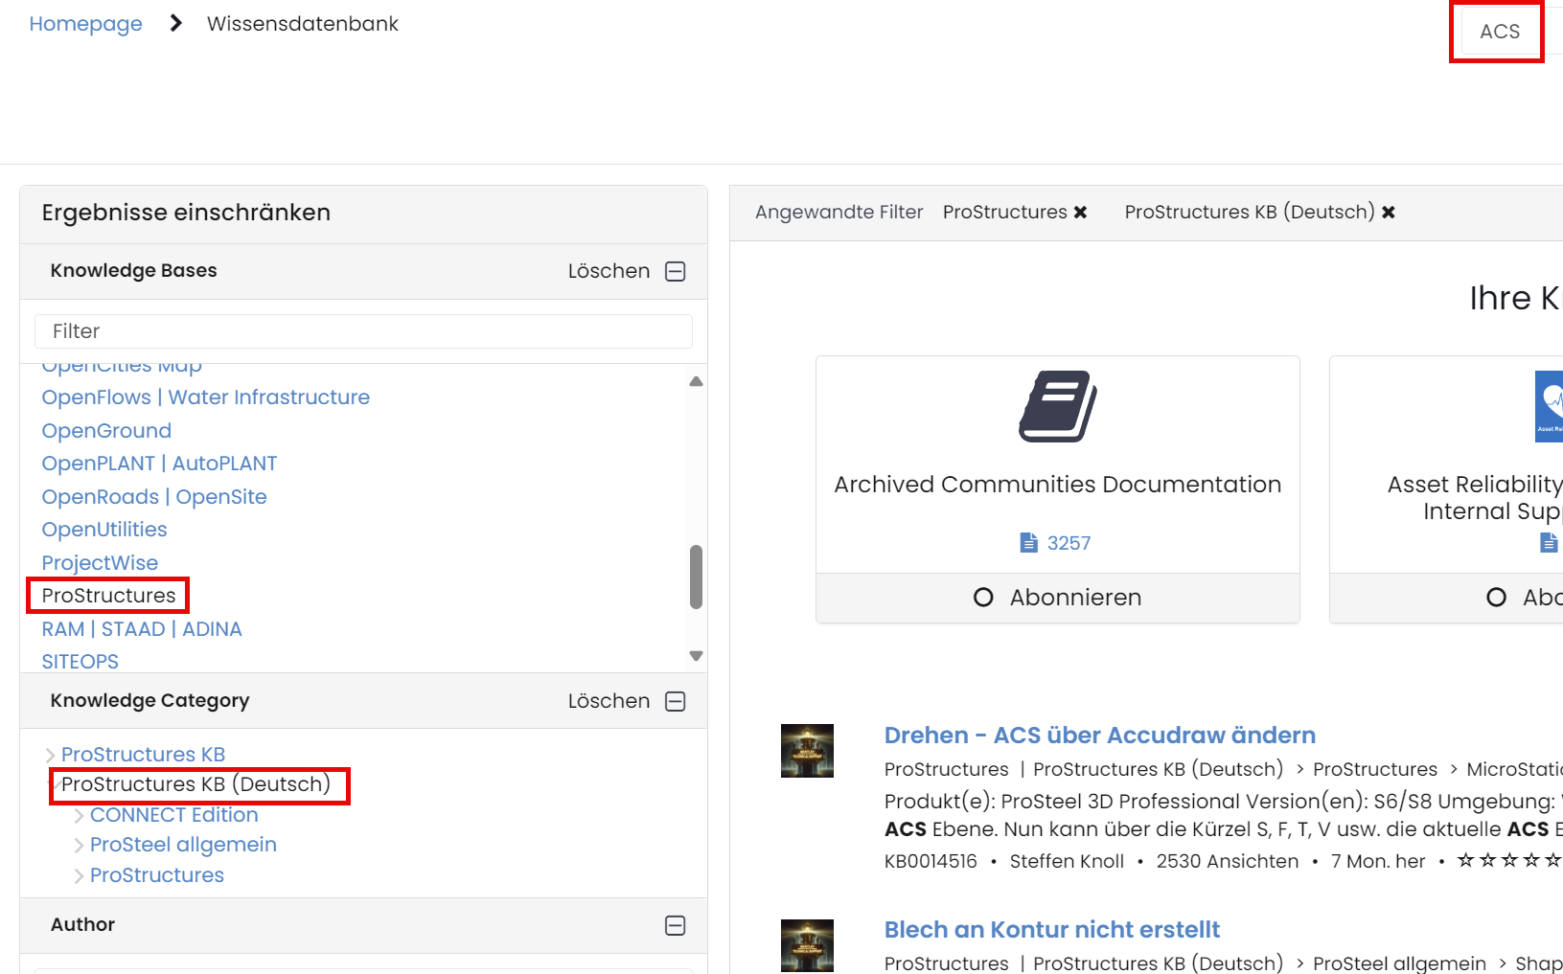The image size is (1563, 974).
Task: Click the document count icon showing 3257
Action: click(x=1027, y=542)
